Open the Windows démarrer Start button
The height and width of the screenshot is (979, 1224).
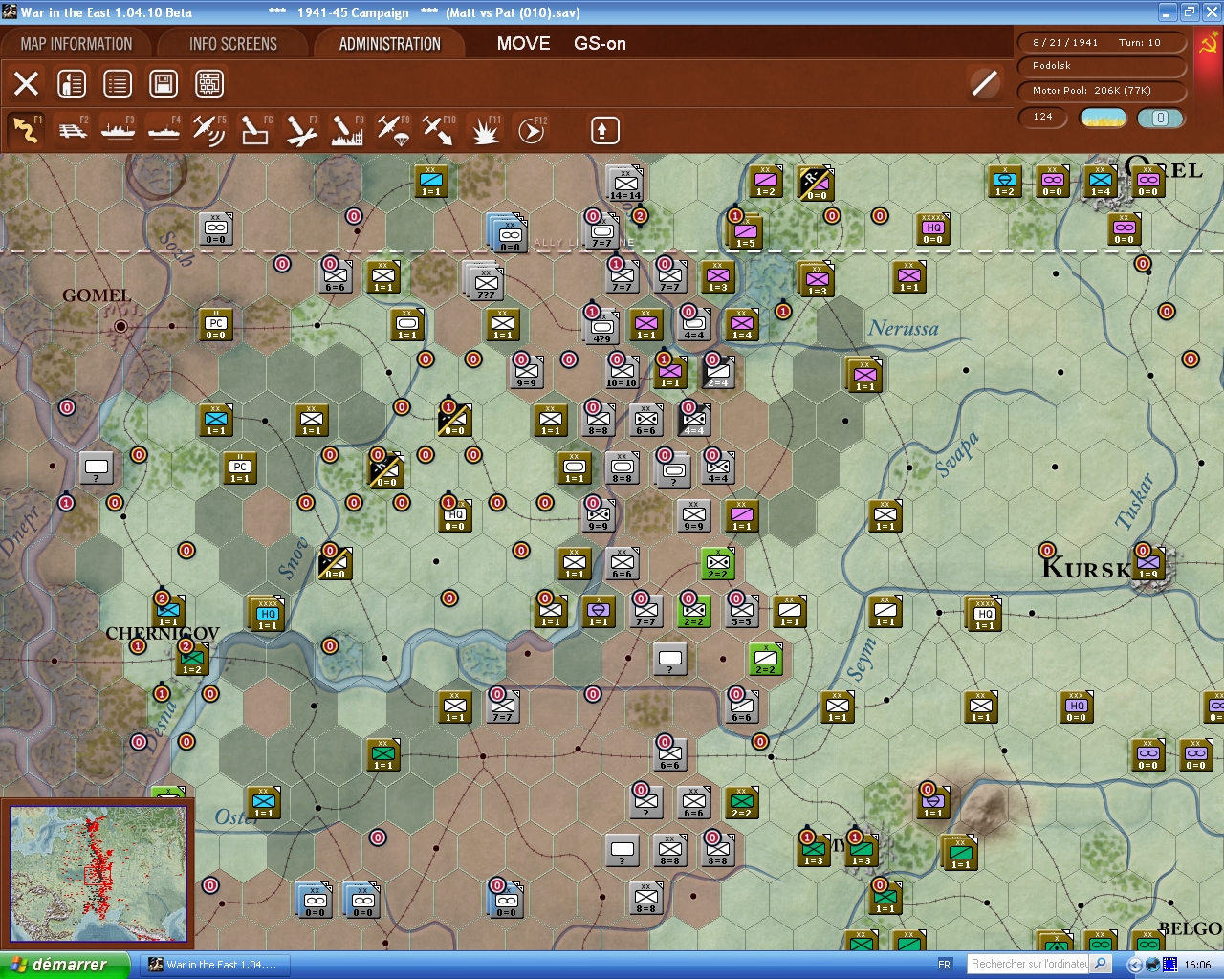tap(64, 965)
